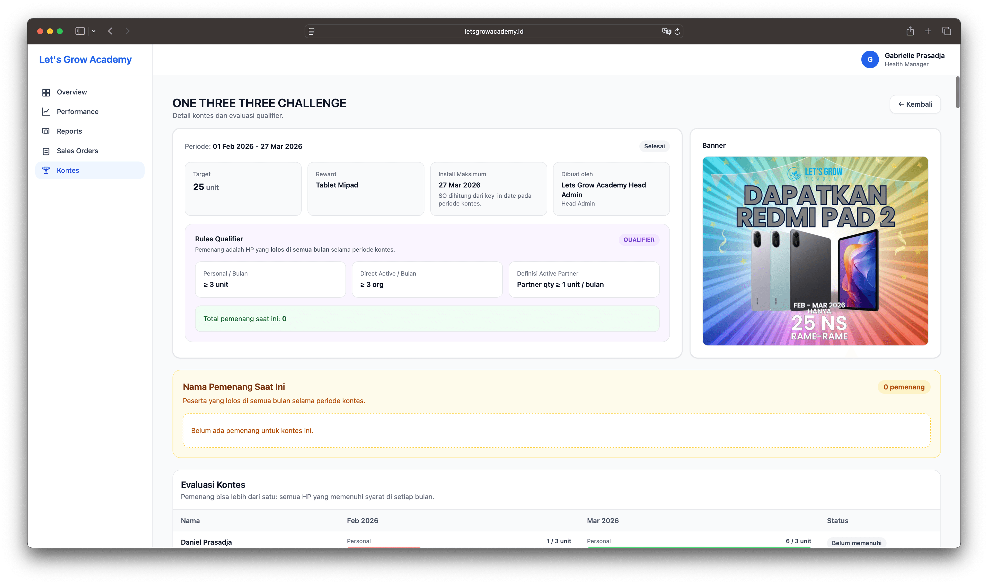Image resolution: width=988 pixels, height=584 pixels.
Task: Click the letsgrowacademy.id address bar
Action: (x=494, y=31)
